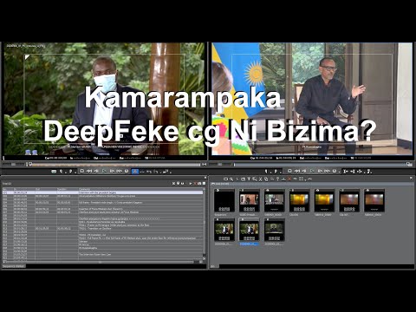Click the Bin view grid icon
416x312 pixels.
tap(301, 179)
